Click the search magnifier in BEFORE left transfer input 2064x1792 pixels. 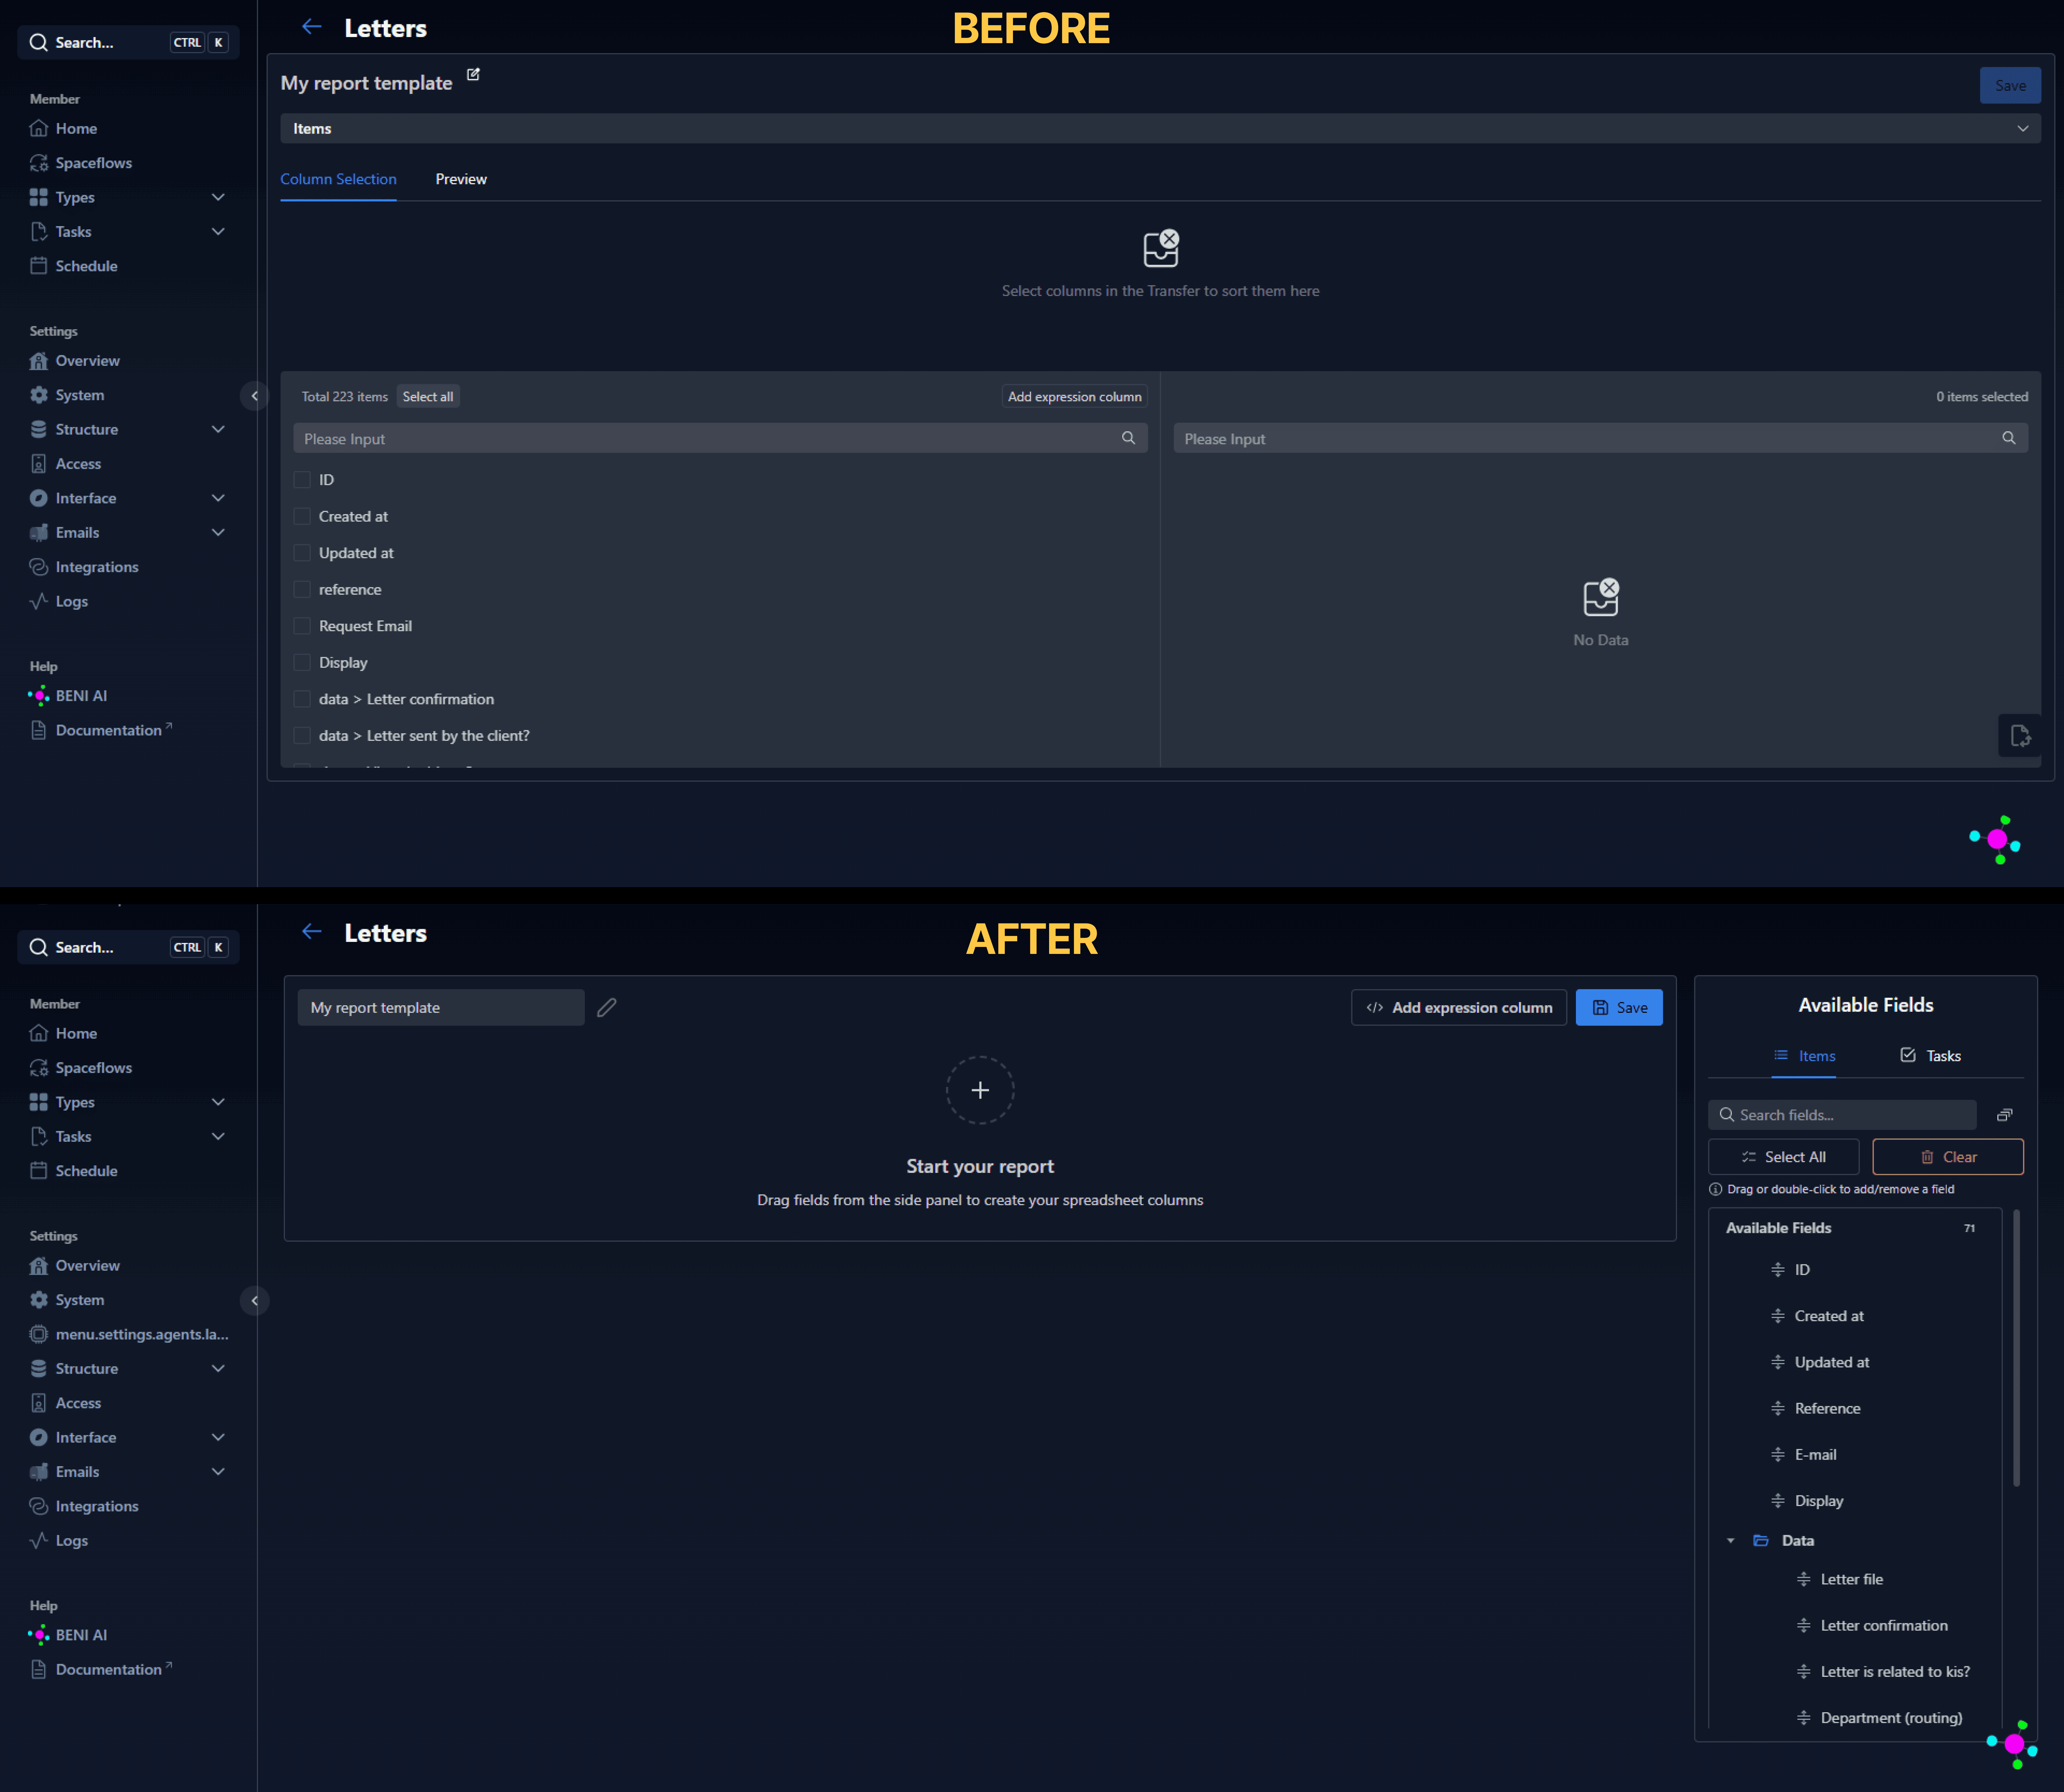point(1129,438)
